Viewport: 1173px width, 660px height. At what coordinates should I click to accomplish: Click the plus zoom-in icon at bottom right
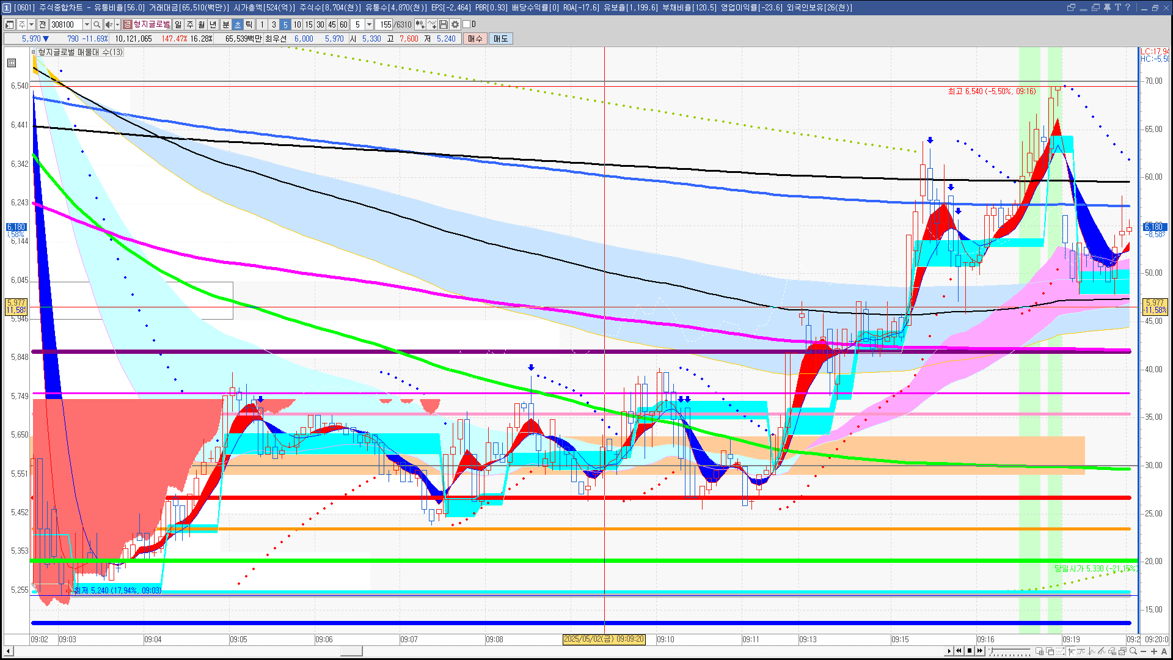[1153, 651]
